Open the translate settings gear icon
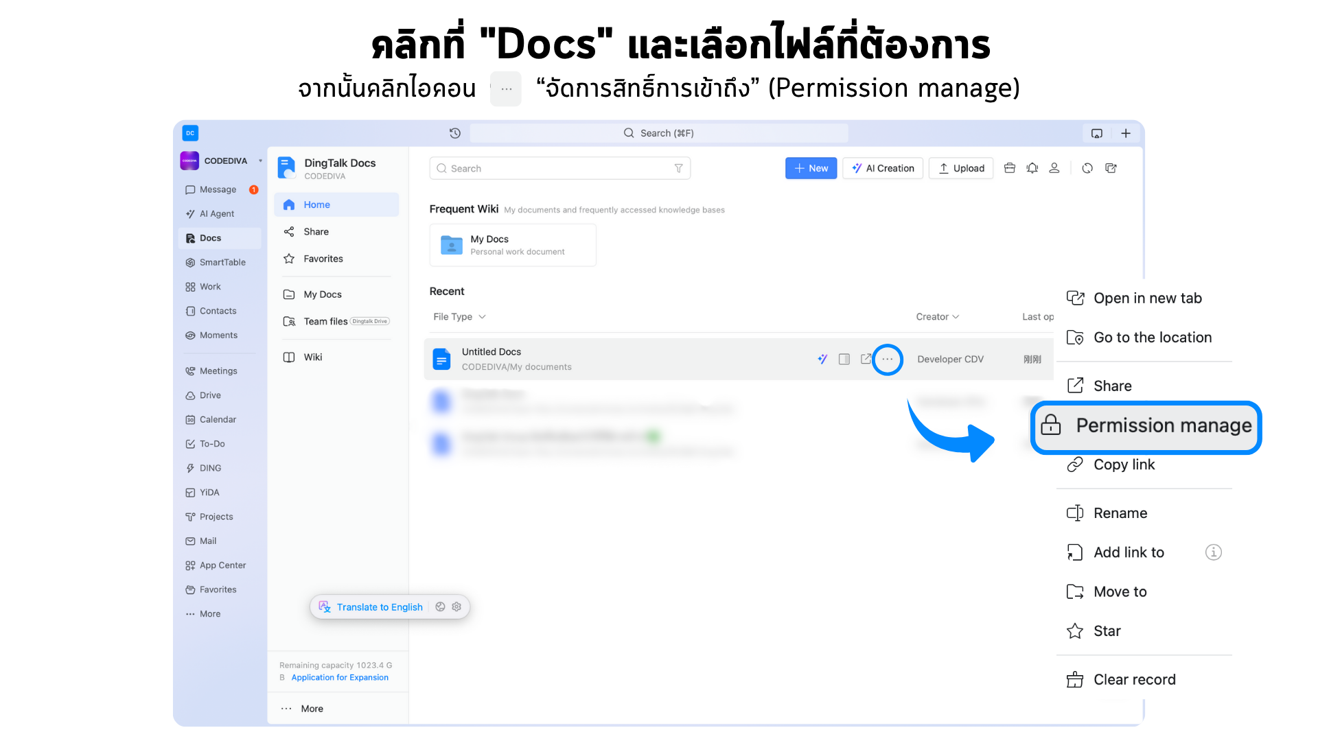Viewport: 1318px width, 741px height. pyautogui.click(x=456, y=607)
